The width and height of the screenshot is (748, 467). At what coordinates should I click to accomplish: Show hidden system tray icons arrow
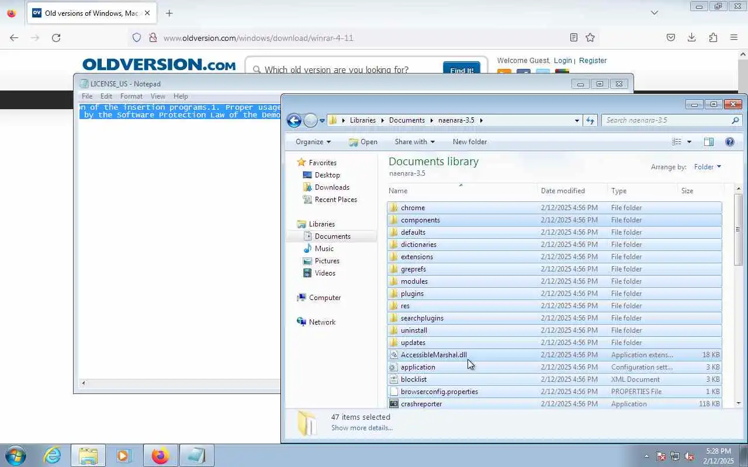click(646, 456)
